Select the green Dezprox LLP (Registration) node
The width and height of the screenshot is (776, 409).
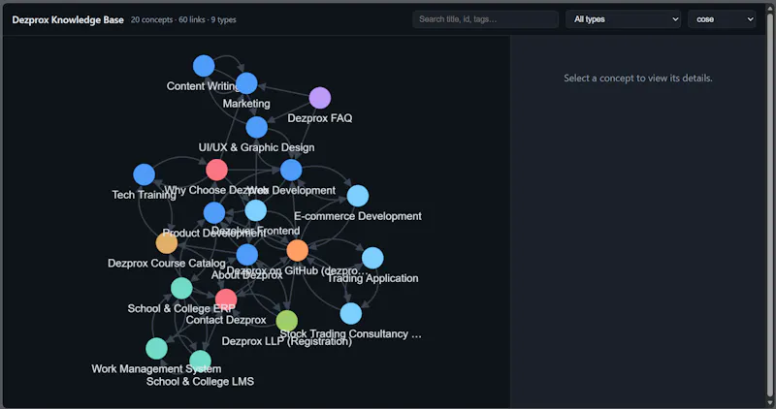pyautogui.click(x=286, y=321)
